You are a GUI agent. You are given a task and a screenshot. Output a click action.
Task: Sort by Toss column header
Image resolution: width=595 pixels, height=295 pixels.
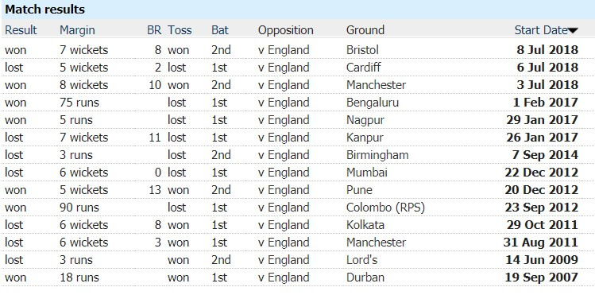pyautogui.click(x=180, y=30)
